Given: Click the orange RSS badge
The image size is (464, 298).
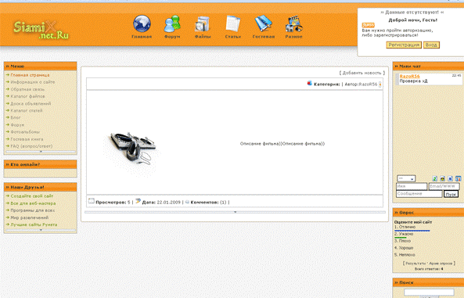Looking at the screenshot, I should (368, 25).
